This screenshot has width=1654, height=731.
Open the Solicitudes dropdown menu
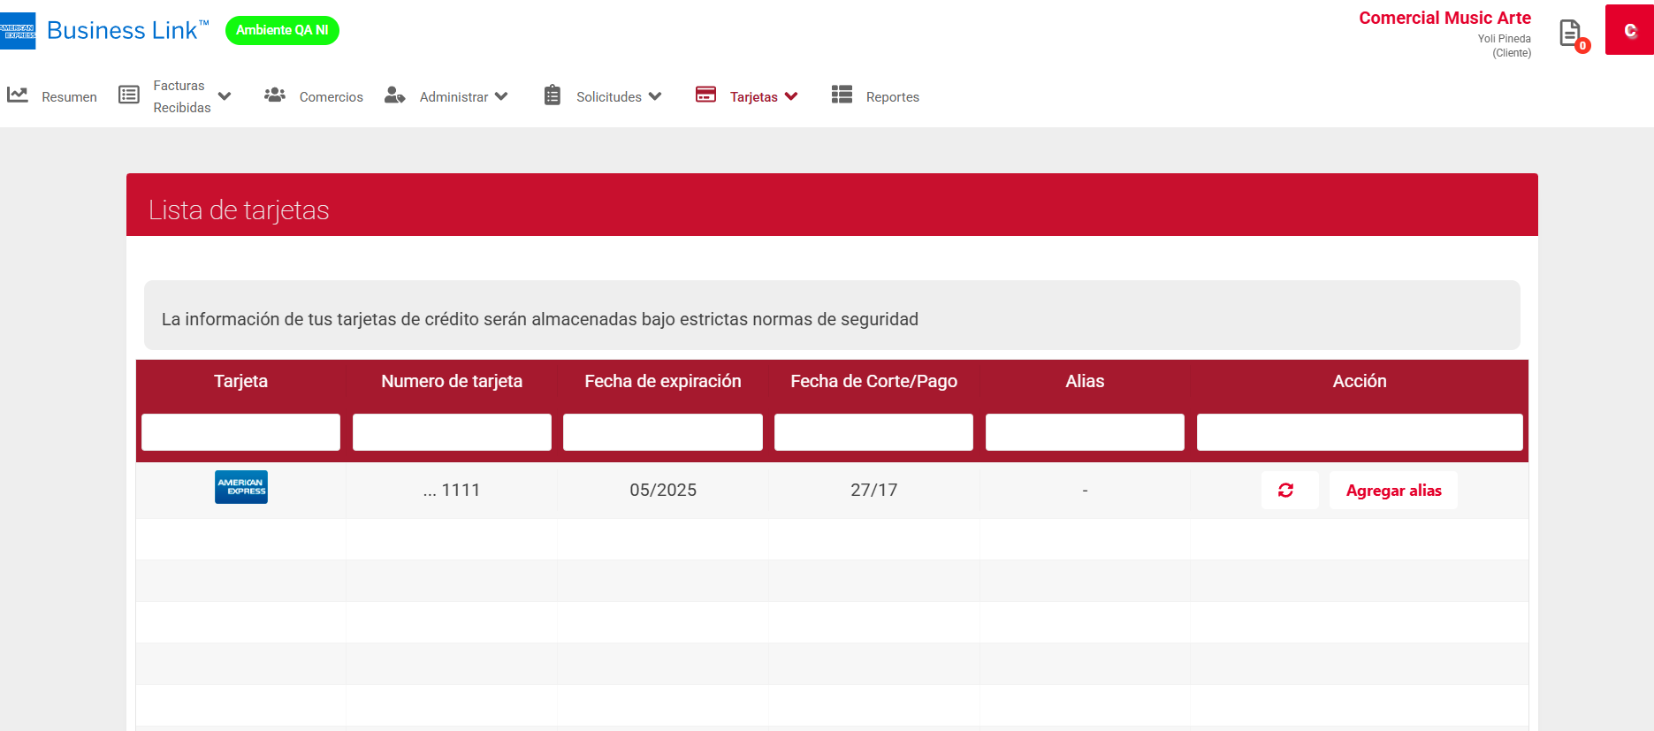pos(655,96)
